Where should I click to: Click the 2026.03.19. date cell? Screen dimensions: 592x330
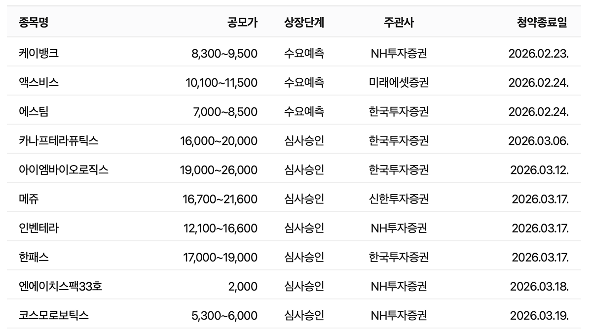click(x=539, y=315)
